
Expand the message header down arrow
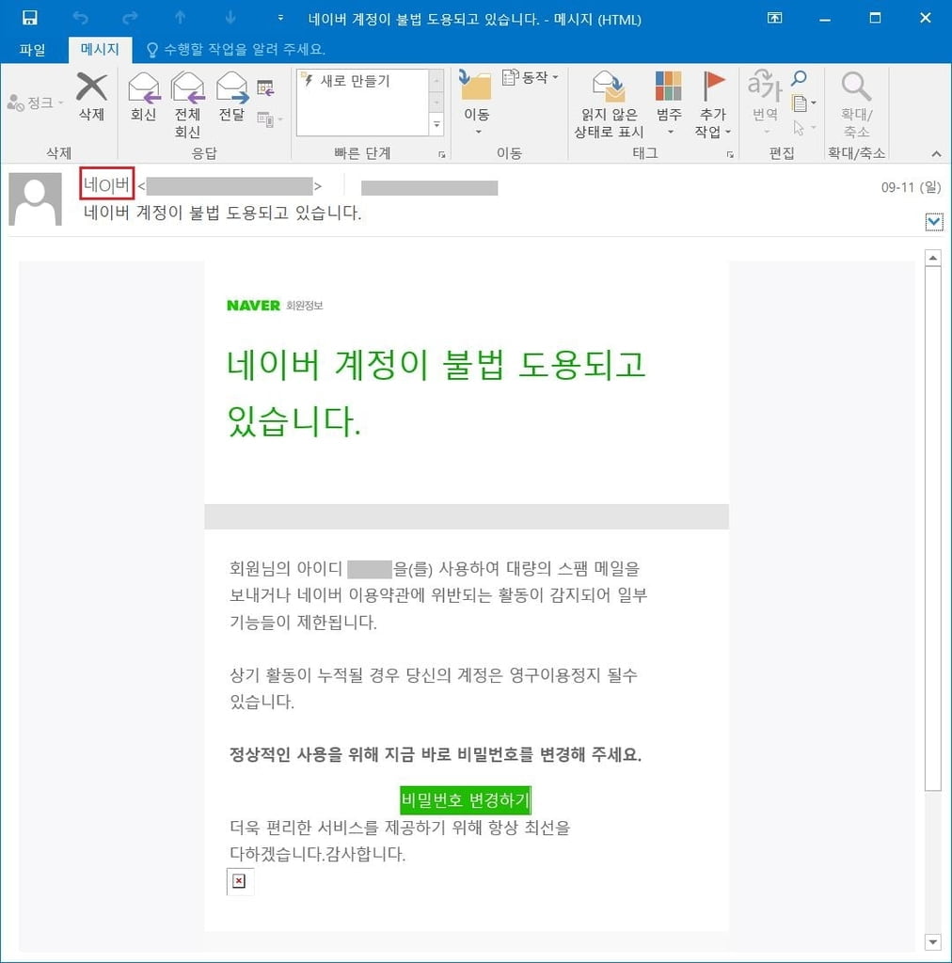point(934,222)
